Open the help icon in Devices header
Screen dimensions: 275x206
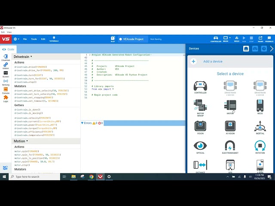point(264,48)
